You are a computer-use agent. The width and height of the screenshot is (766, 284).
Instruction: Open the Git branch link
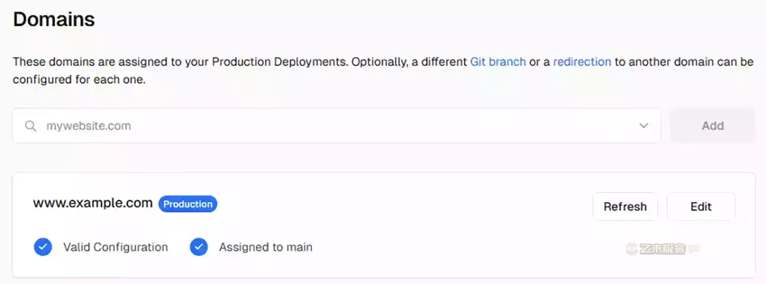tap(498, 62)
